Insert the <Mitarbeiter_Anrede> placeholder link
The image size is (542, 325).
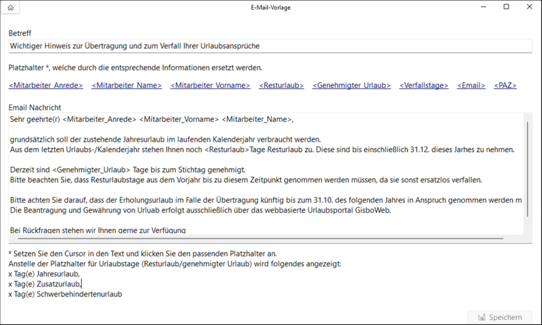[46, 86]
